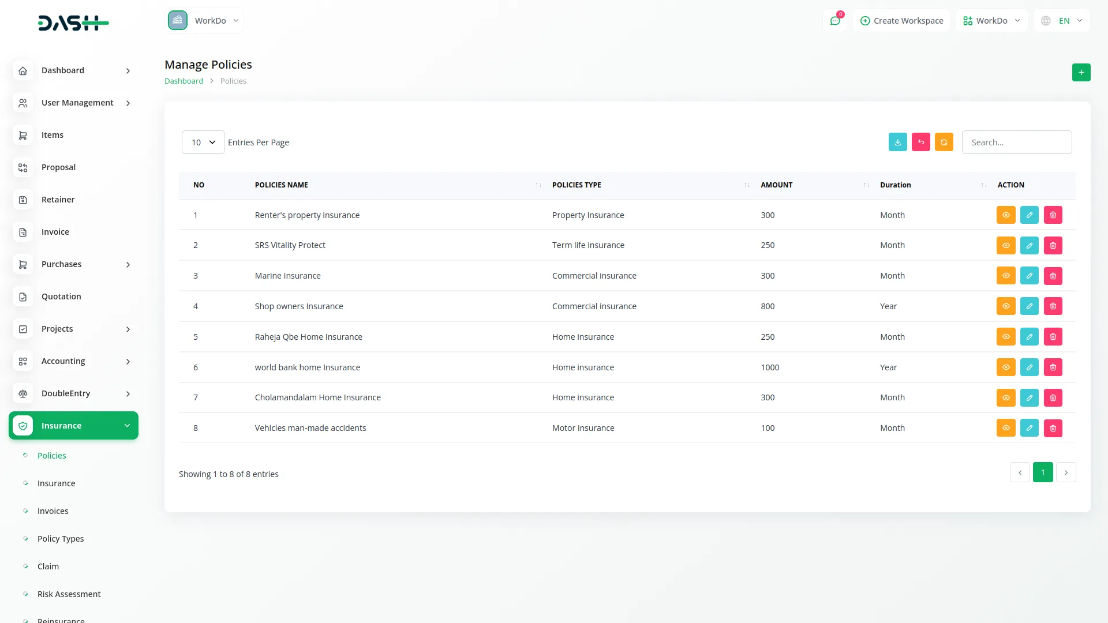Image resolution: width=1108 pixels, height=623 pixels.
Task: Click the export/download policies icon
Action: [x=897, y=142]
